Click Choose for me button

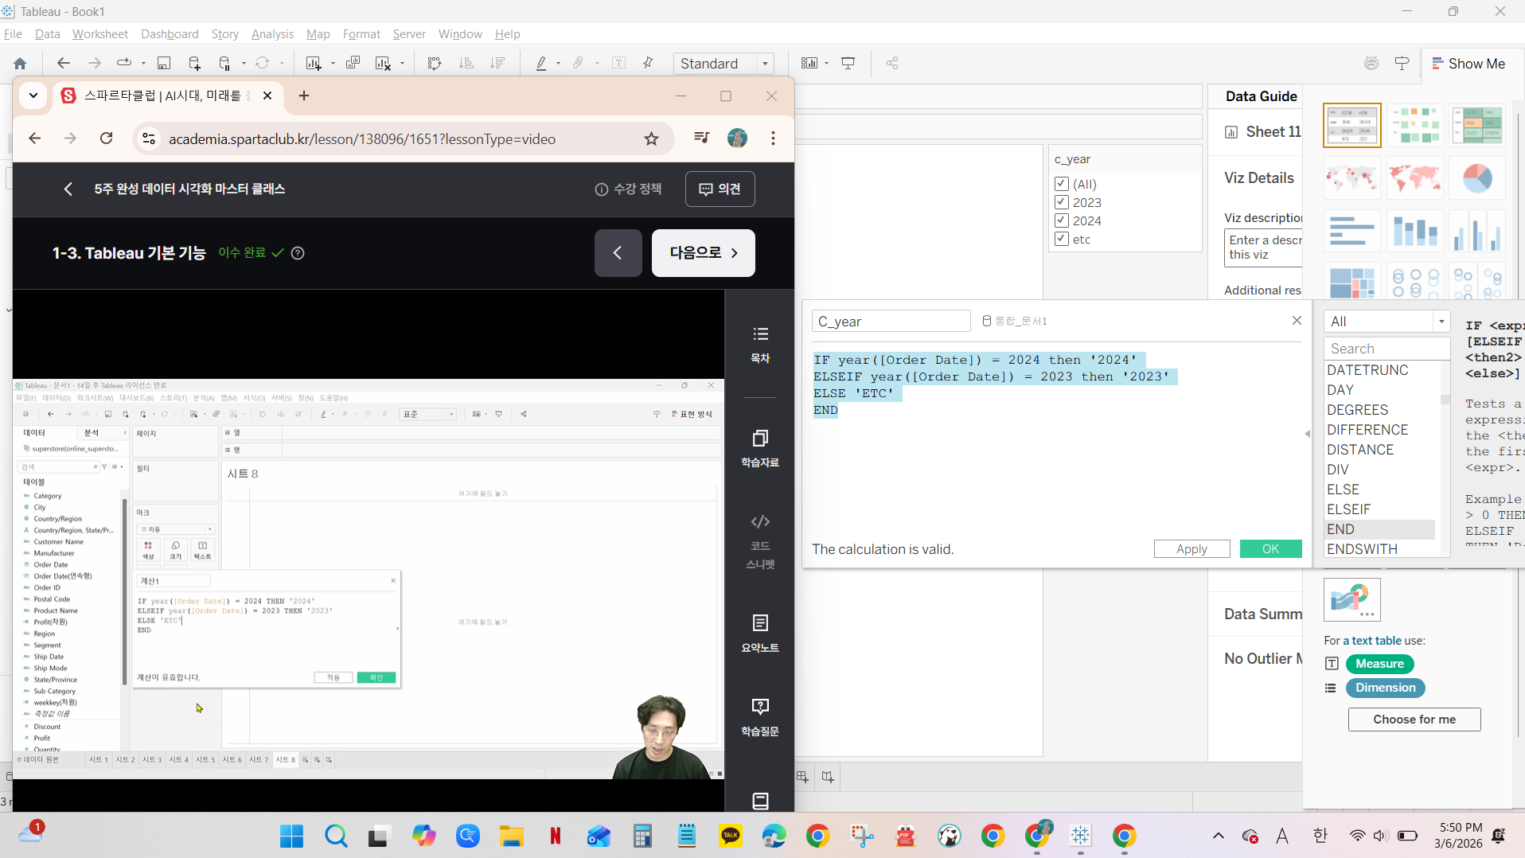tap(1414, 720)
